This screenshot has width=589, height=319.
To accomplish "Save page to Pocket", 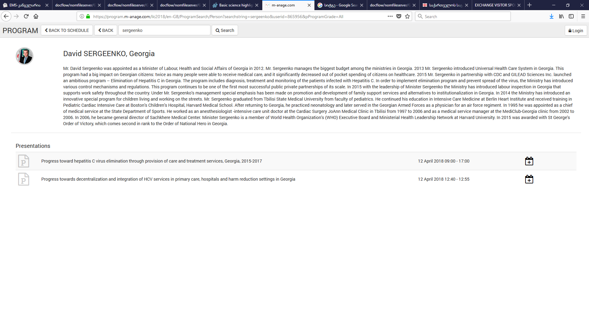I will 399,16.
